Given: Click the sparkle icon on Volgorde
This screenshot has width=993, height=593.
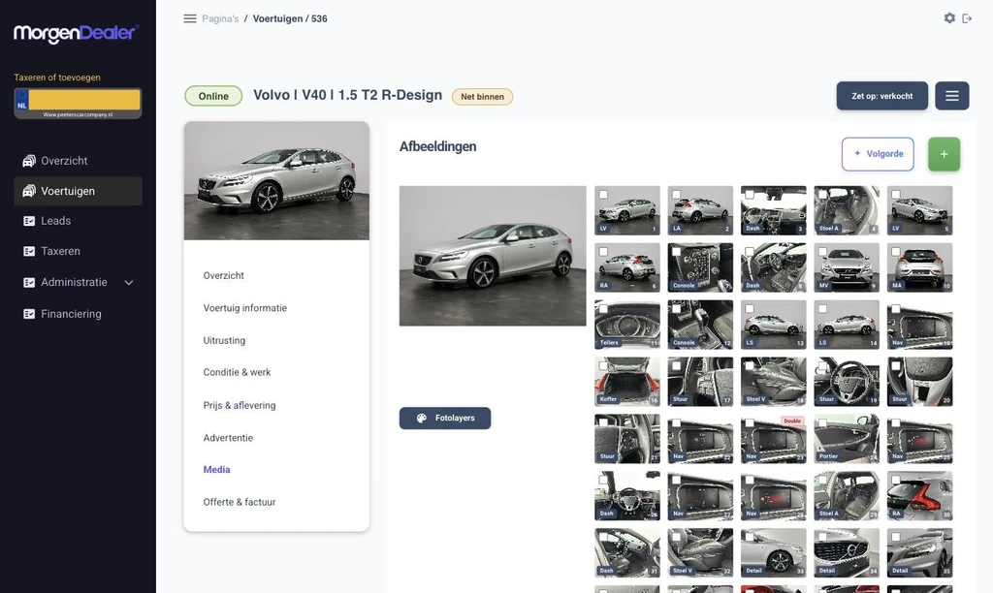Looking at the screenshot, I should click(x=857, y=153).
